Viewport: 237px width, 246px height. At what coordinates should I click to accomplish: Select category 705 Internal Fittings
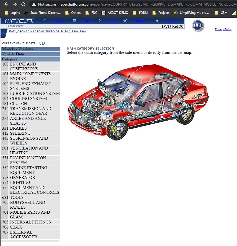[30, 222]
